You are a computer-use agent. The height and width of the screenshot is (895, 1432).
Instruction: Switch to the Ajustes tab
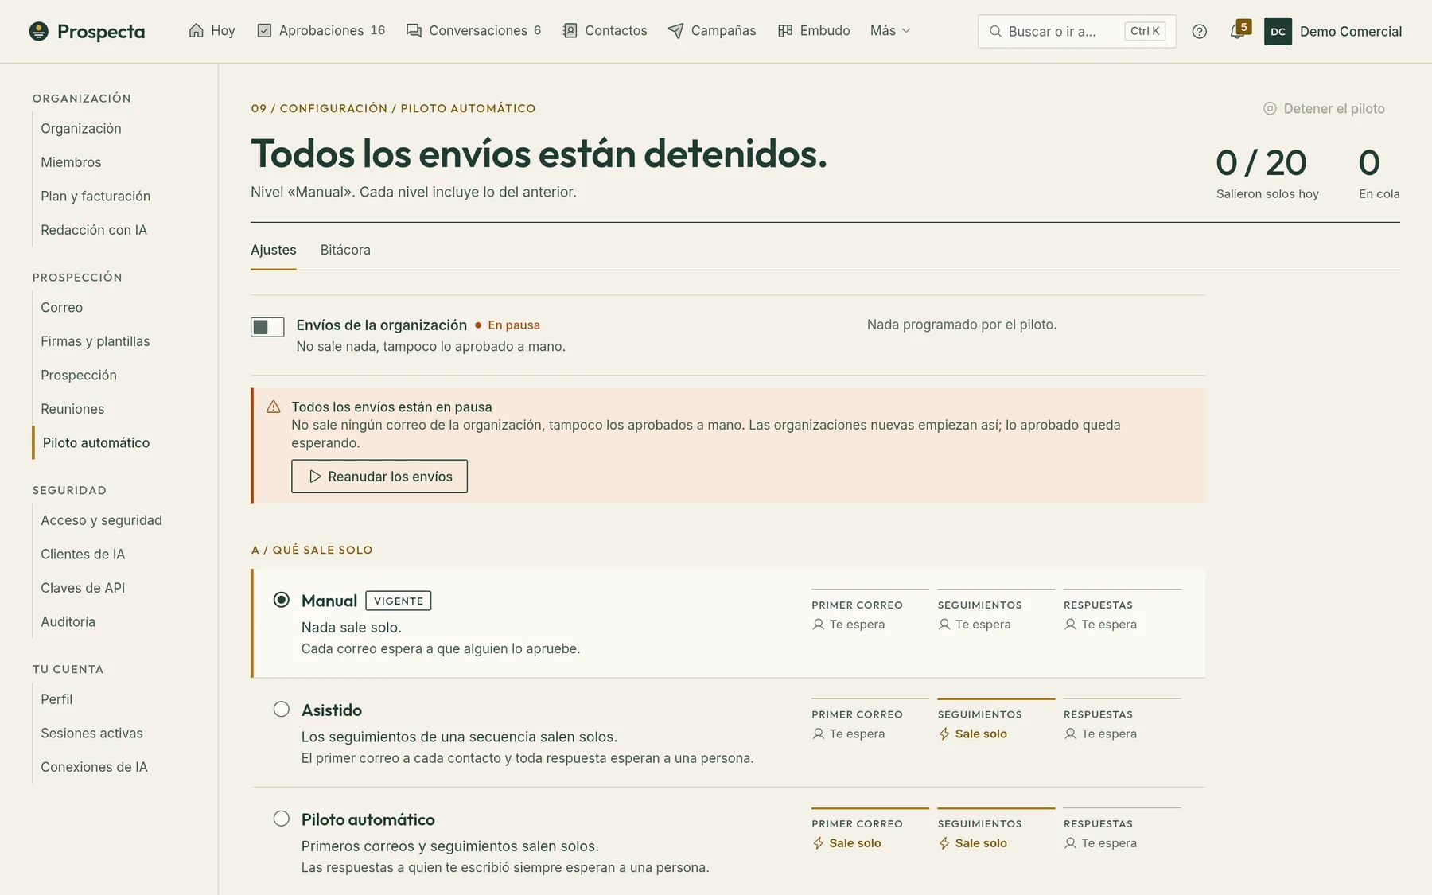274,250
